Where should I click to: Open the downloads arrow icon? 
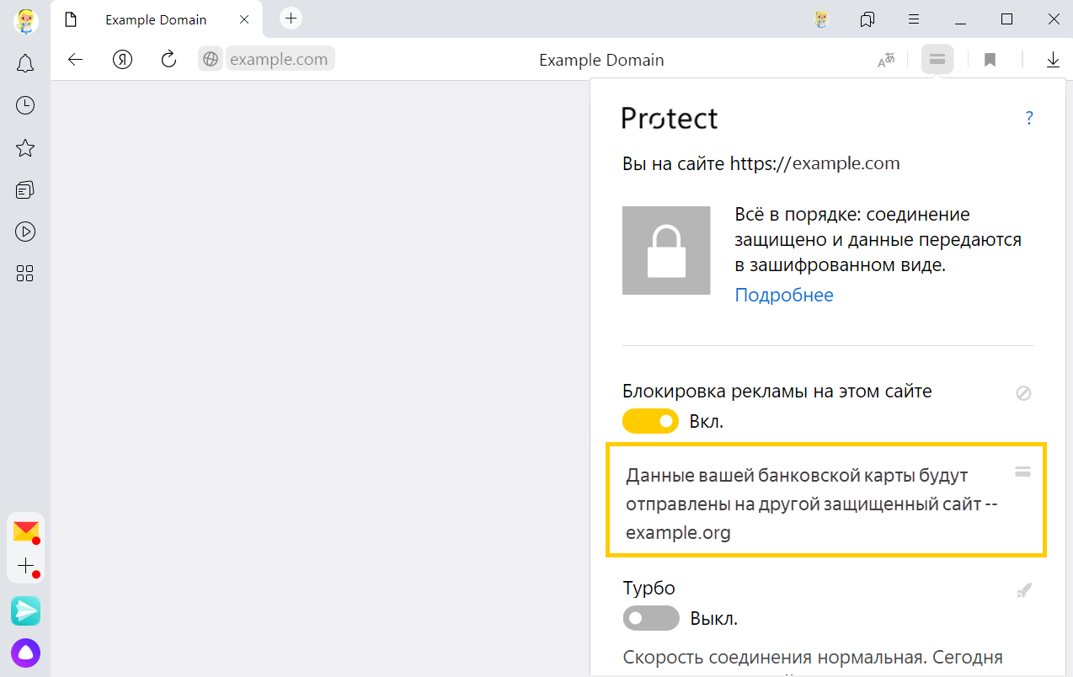pyautogui.click(x=1053, y=60)
